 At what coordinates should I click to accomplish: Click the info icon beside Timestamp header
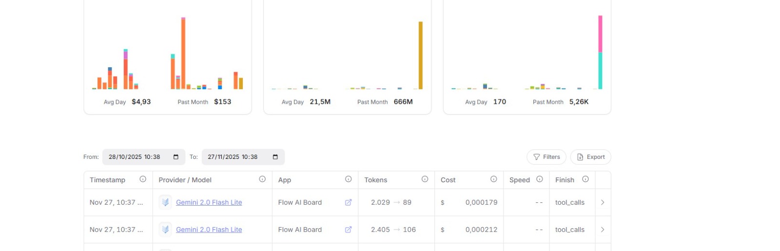click(x=143, y=179)
